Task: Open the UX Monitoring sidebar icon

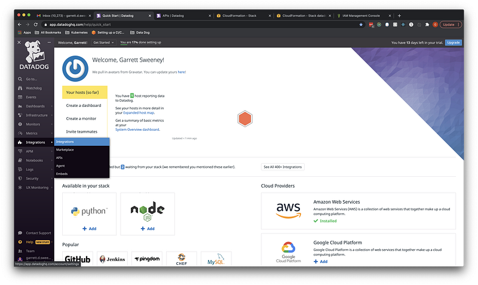Action: click(x=20, y=188)
